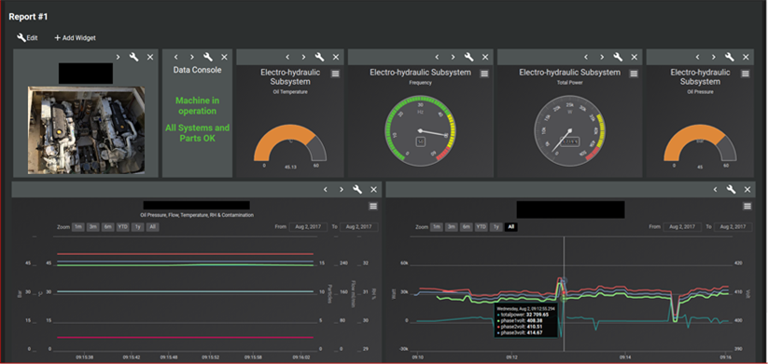Move Data Console widget left
The height and width of the screenshot is (364, 768).
tap(175, 57)
